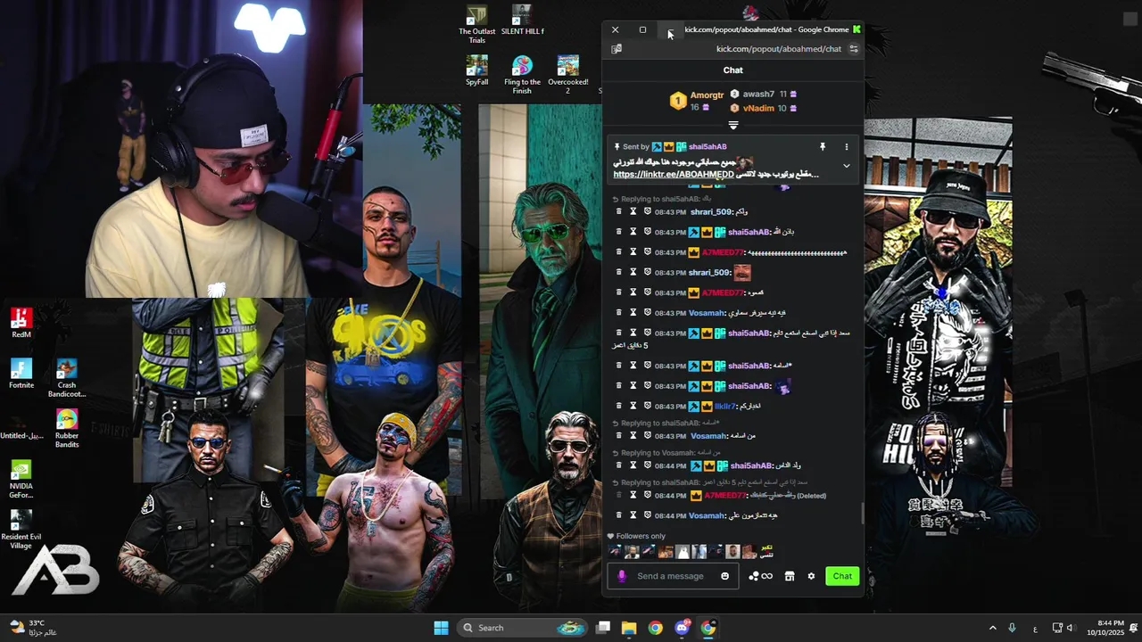Image resolution: width=1142 pixels, height=642 pixels.
Task: Expand the pinned message chevron
Action: [847, 166]
